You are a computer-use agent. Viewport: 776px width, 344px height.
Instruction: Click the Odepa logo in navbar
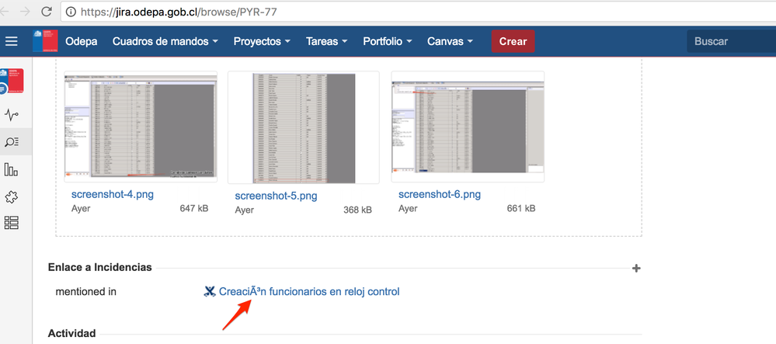click(44, 41)
